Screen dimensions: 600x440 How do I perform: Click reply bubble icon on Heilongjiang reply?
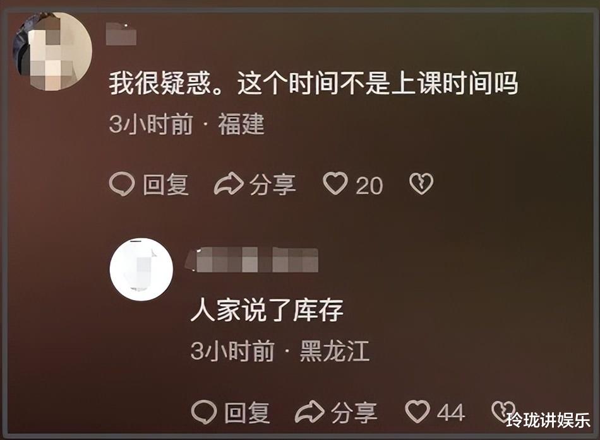pos(204,412)
